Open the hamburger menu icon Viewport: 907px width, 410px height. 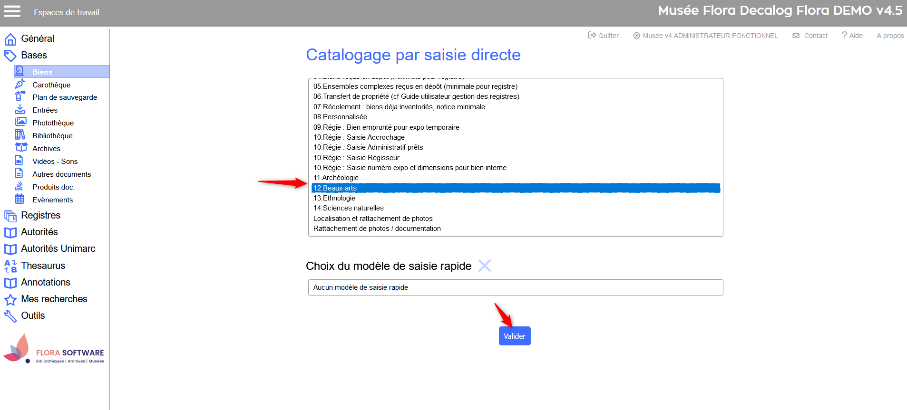tap(12, 11)
